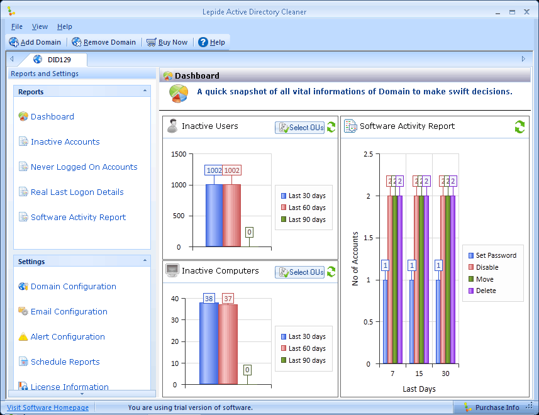Click the Dashboard pie chart sidebar icon

(x=23, y=116)
